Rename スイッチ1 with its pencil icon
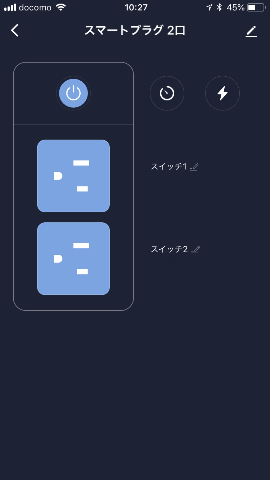 click(x=194, y=167)
